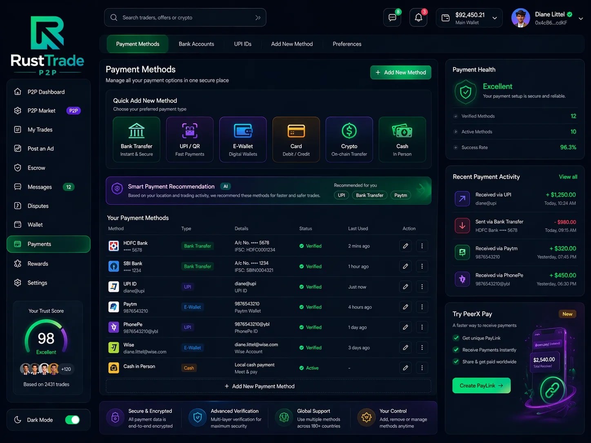Image resolution: width=591 pixels, height=443 pixels.
Task: Open Diane Littel profile menu chevron
Action: pyautogui.click(x=581, y=18)
